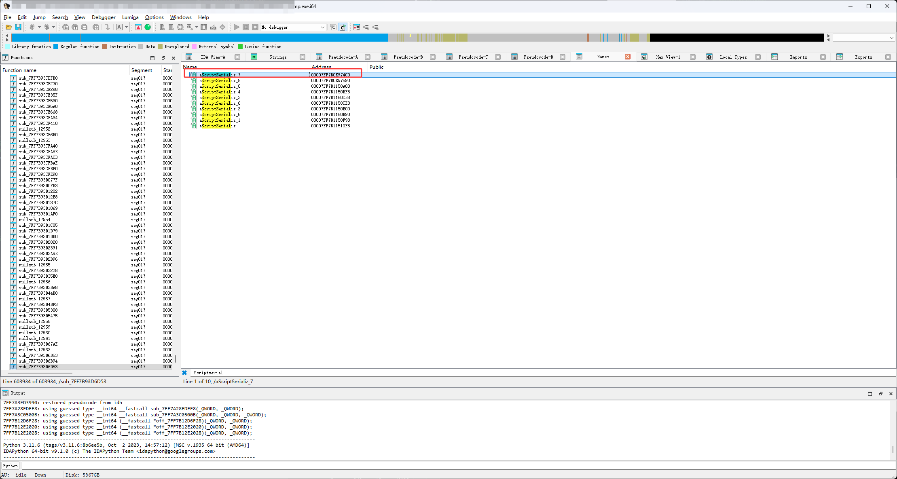897x479 pixels.
Task: Start the debugger process play button
Action: pos(237,27)
